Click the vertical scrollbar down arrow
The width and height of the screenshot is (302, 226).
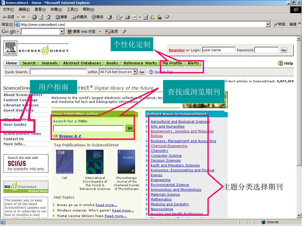(299, 216)
